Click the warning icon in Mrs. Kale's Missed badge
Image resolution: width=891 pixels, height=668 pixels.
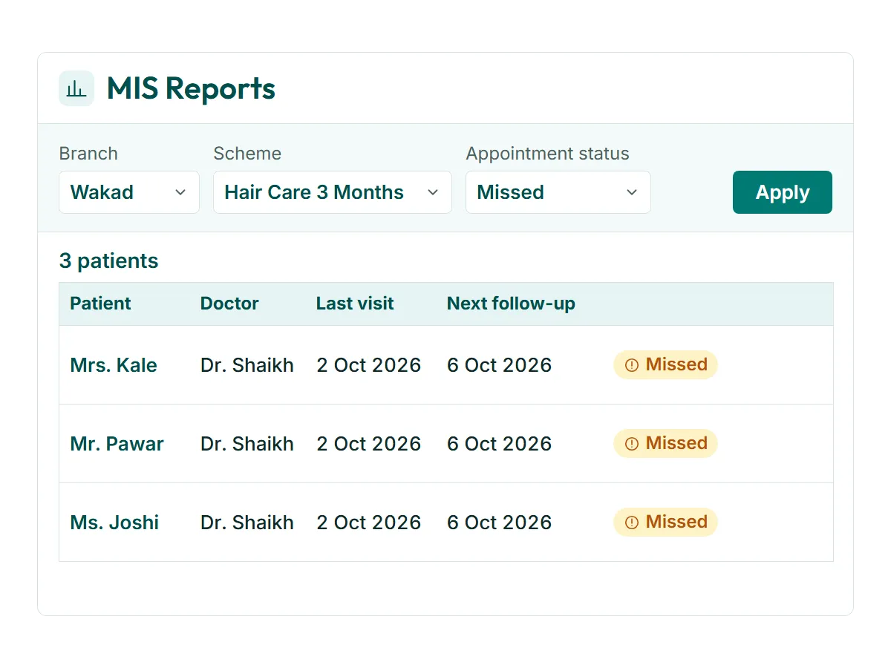point(632,364)
